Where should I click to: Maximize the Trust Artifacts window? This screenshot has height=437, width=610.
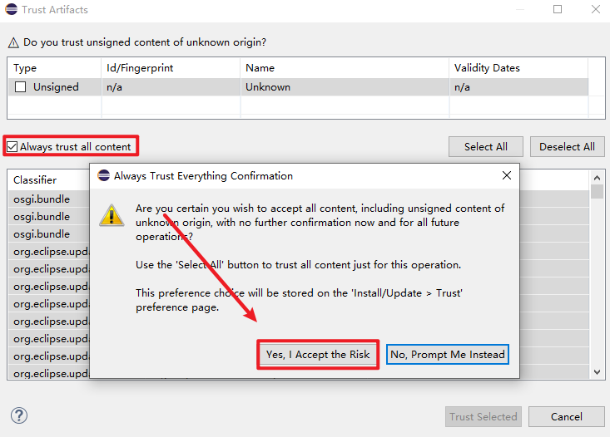pos(558,10)
